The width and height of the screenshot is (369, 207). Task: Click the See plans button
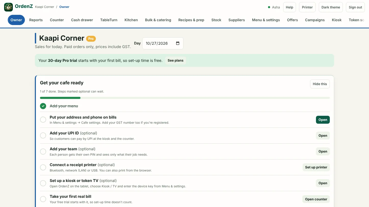tap(176, 61)
